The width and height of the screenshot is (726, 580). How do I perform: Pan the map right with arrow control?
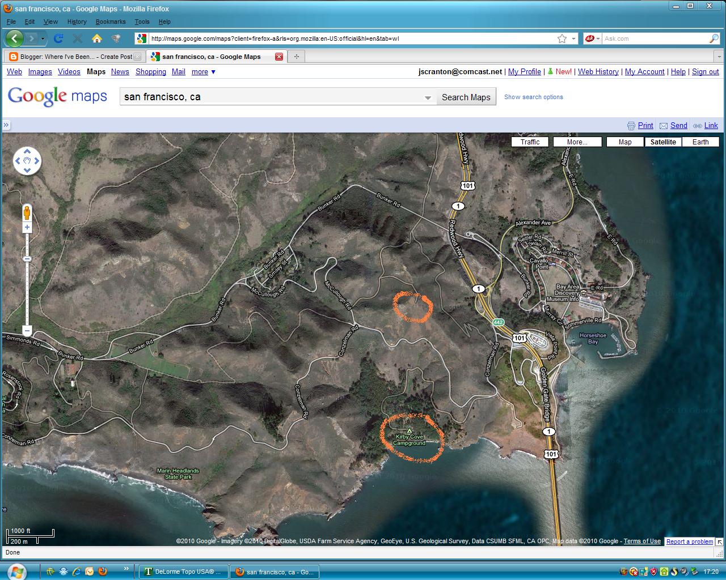pos(37,161)
